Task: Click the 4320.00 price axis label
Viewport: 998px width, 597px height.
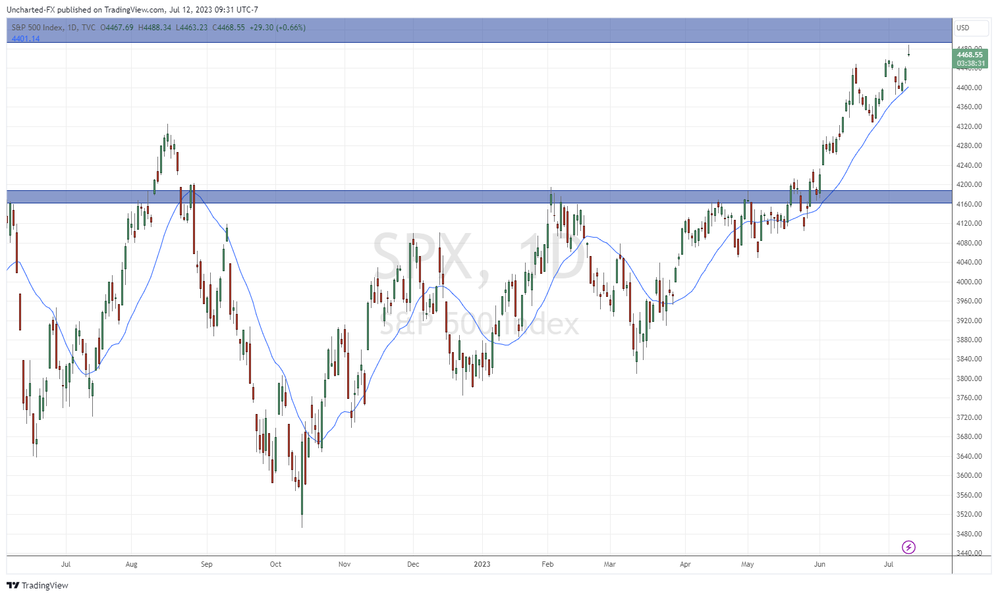Action: click(x=969, y=126)
